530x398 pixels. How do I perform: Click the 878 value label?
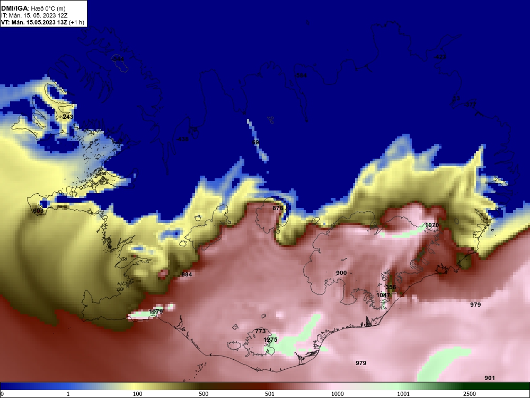[278, 208]
